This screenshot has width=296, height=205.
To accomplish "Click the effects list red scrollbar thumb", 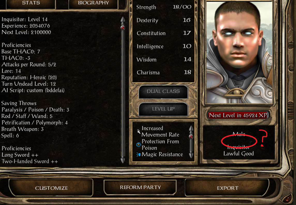I will 191,137.
